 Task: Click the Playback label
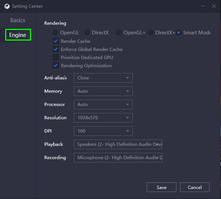[x=53, y=144]
